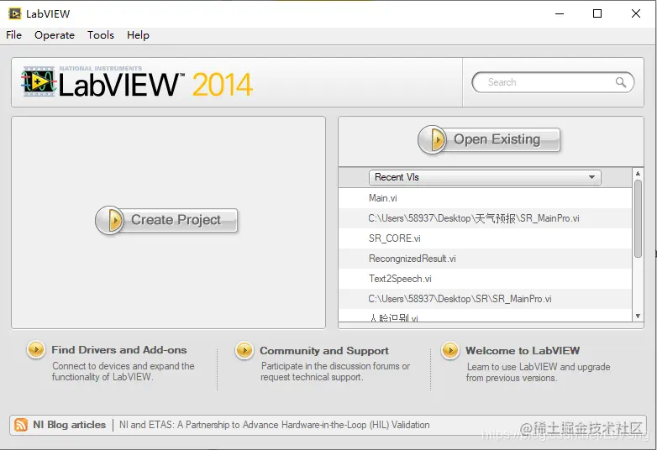Open the NI and ETAS blog article headline
The width and height of the screenshot is (657, 450).
275,425
